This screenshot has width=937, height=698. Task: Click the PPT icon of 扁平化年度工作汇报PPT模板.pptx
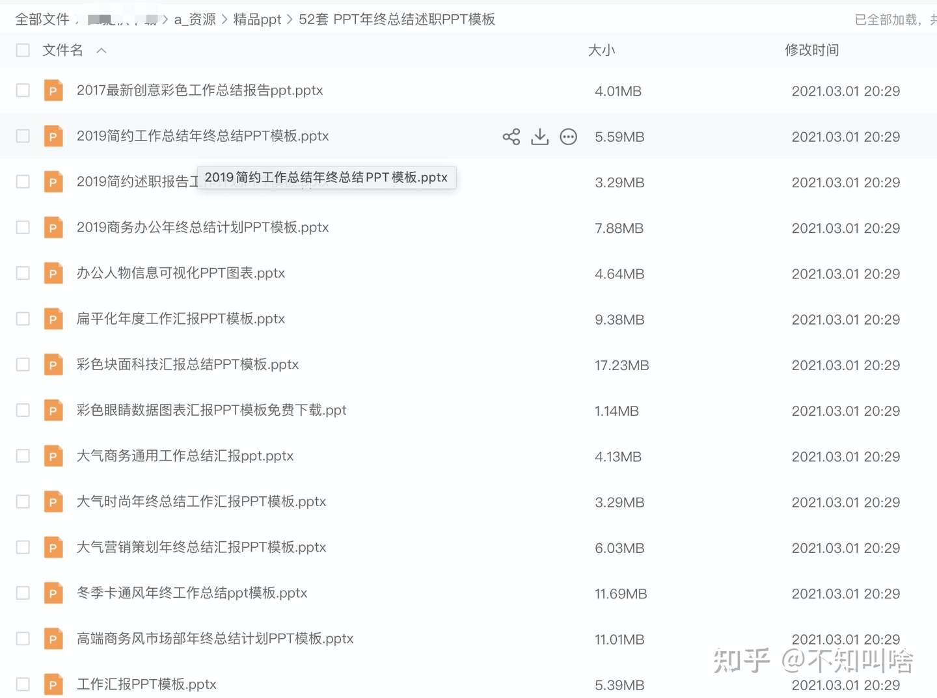click(53, 319)
